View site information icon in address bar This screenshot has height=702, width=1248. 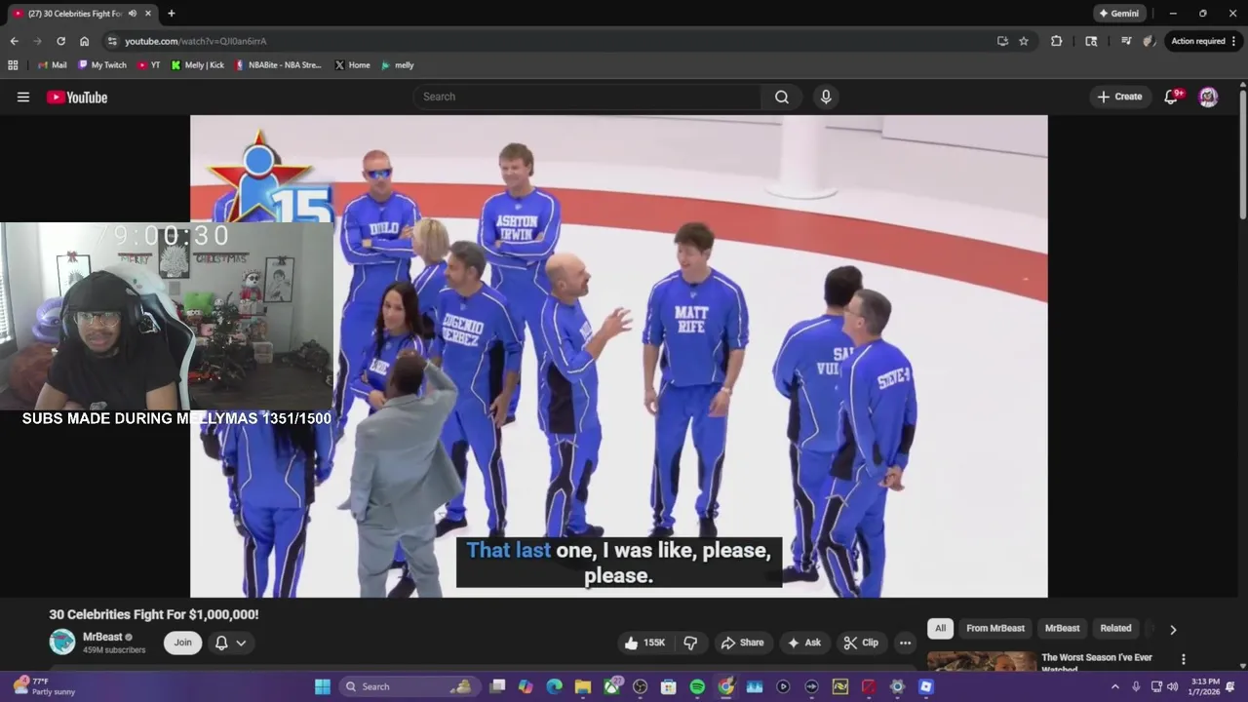point(112,41)
